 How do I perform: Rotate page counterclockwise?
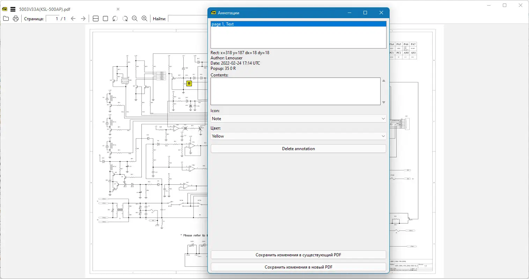click(115, 19)
